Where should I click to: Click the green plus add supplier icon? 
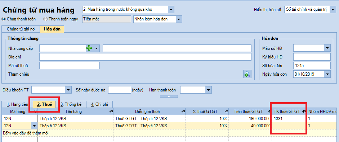click(89, 48)
